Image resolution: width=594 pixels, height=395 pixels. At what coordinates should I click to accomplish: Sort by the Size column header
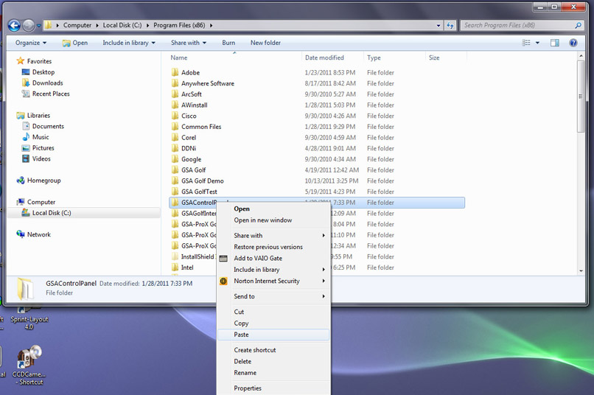[x=434, y=57]
